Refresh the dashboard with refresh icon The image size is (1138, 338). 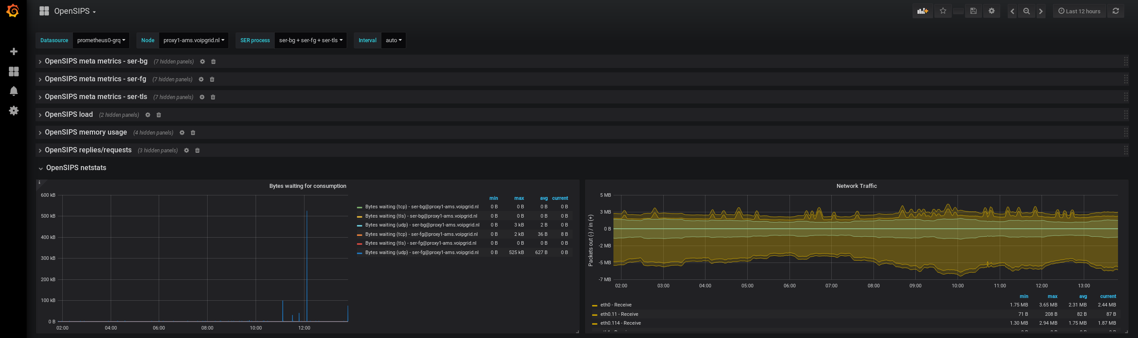(1116, 11)
